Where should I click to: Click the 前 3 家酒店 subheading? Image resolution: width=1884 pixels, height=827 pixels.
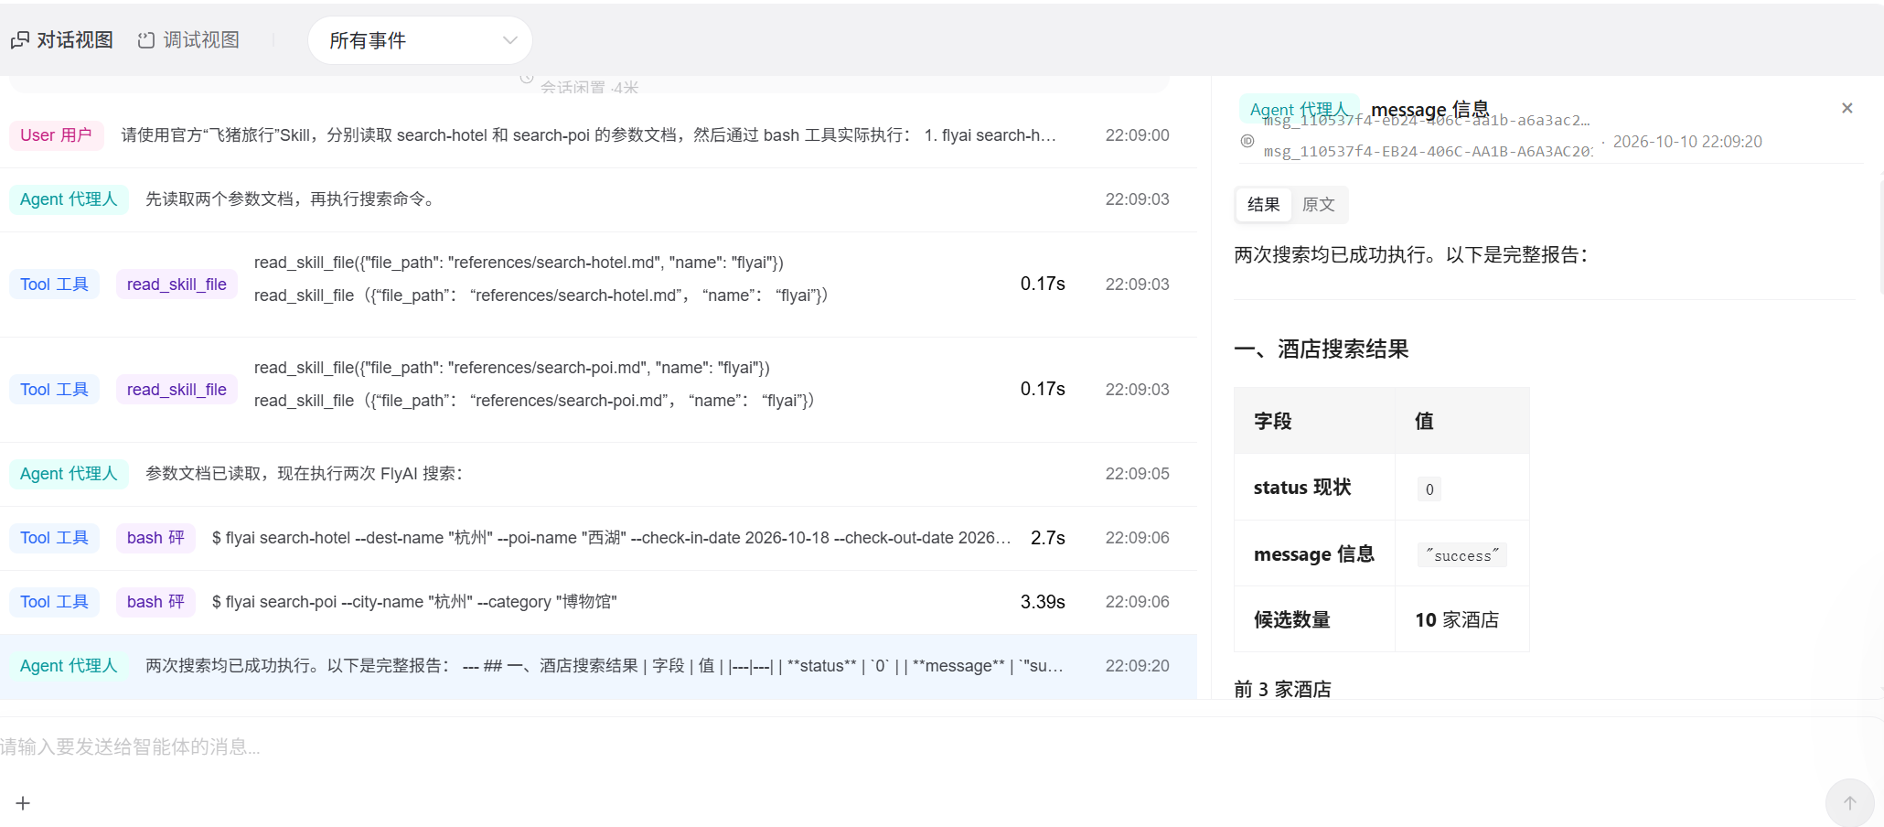pyautogui.click(x=1282, y=690)
